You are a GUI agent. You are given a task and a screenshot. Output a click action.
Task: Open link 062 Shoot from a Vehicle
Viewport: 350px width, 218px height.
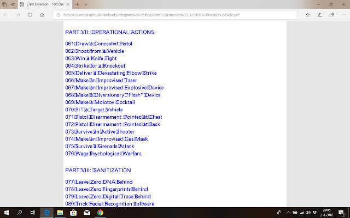95,51
